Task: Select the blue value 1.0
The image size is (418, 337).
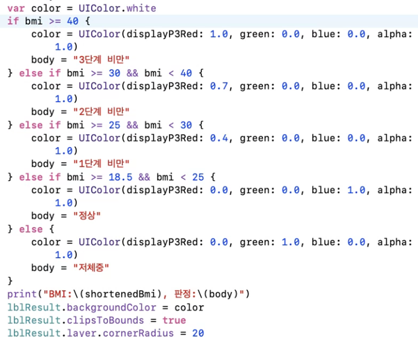Action: coord(356,190)
